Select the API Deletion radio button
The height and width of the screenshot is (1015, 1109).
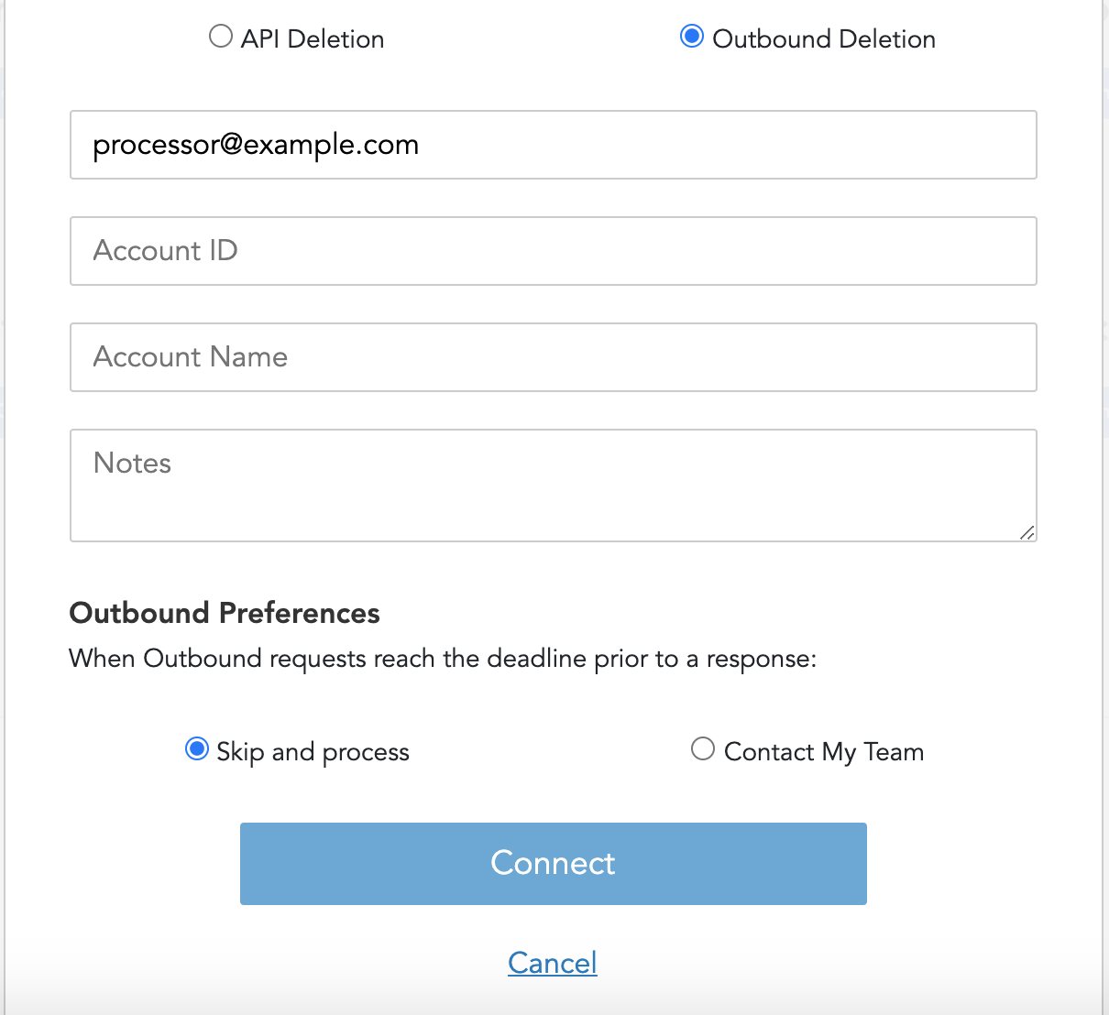[x=221, y=37]
